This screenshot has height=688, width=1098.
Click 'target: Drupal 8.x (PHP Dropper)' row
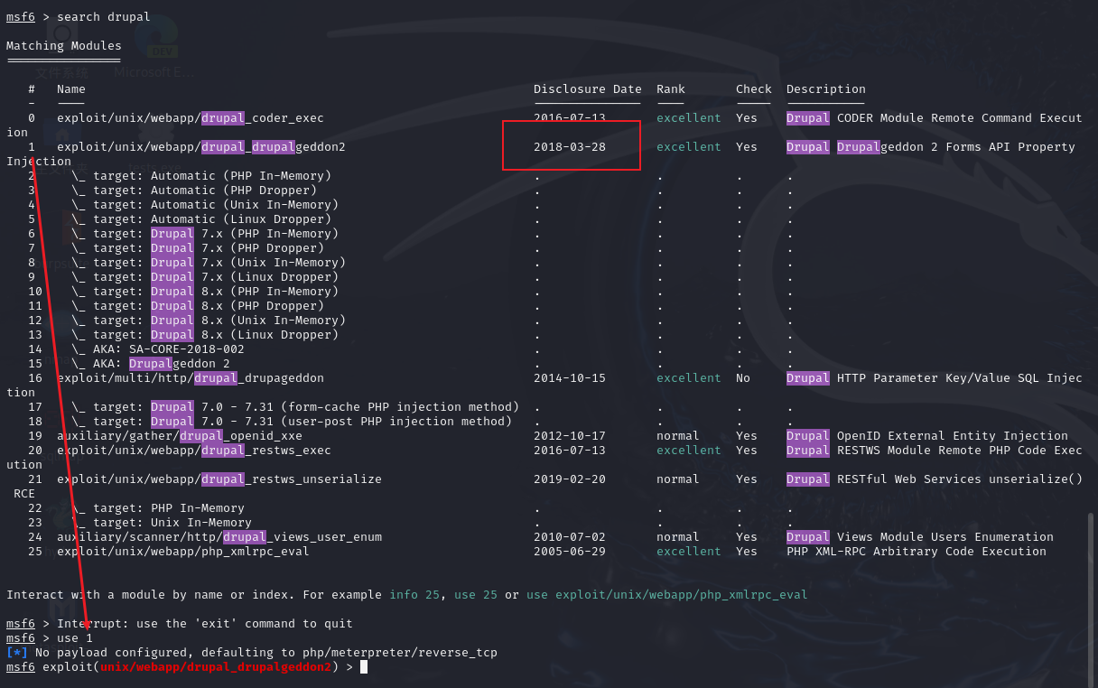[198, 306]
